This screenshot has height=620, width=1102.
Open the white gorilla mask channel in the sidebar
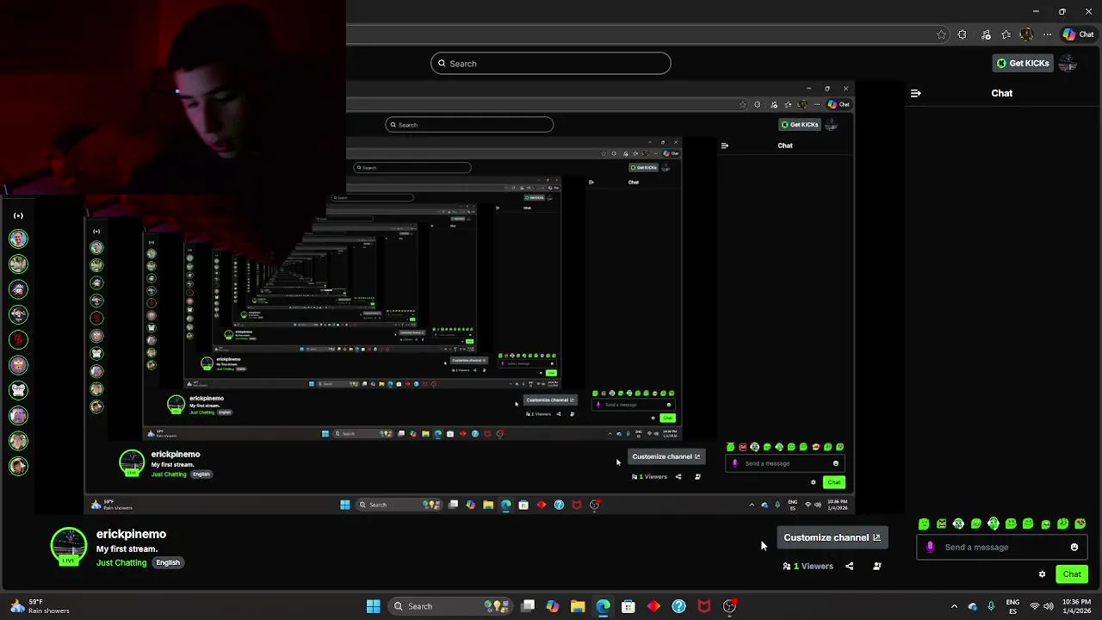pos(18,390)
